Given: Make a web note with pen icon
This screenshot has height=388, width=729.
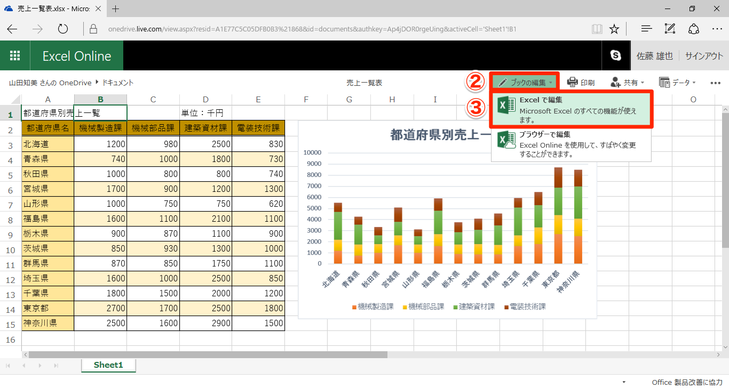Looking at the screenshot, I should [670, 29].
